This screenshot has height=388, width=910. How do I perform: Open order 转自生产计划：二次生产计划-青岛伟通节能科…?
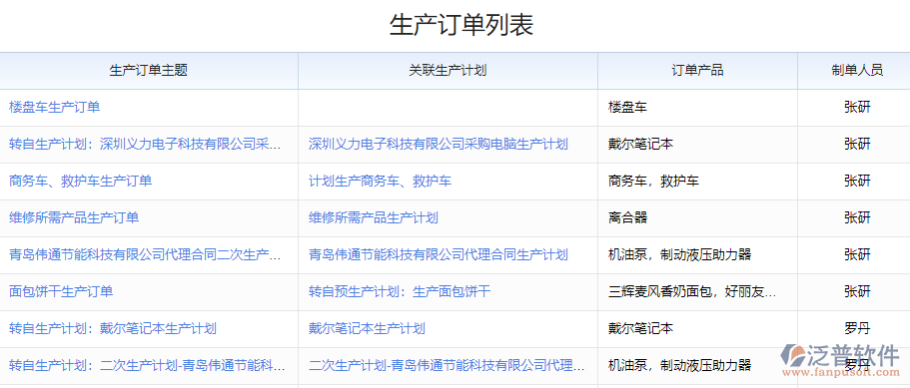(148, 365)
